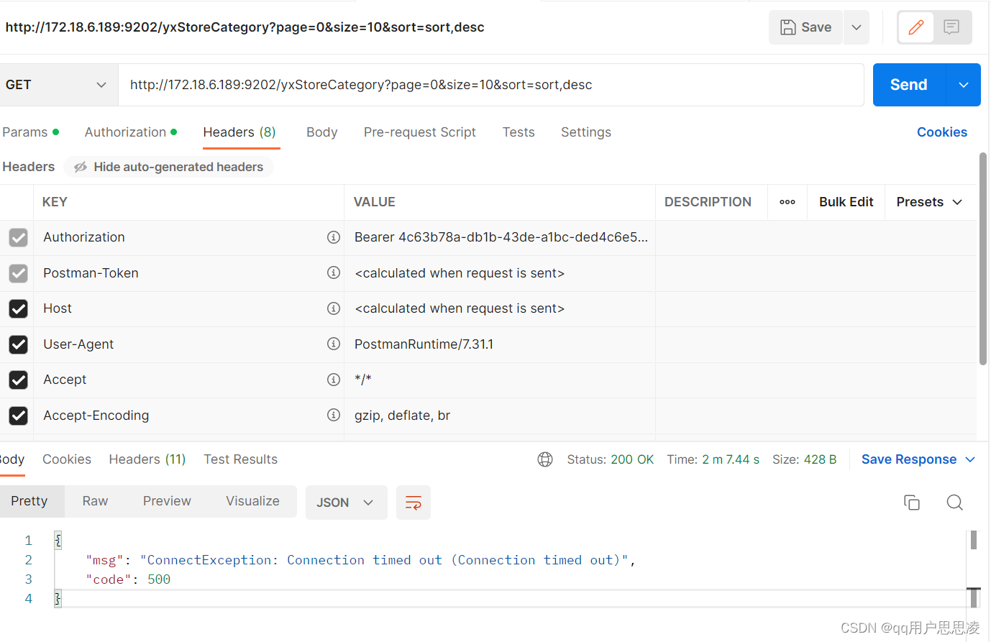Click the response body vertical scrollbar
The width and height of the screenshot is (991, 642).
(974, 541)
